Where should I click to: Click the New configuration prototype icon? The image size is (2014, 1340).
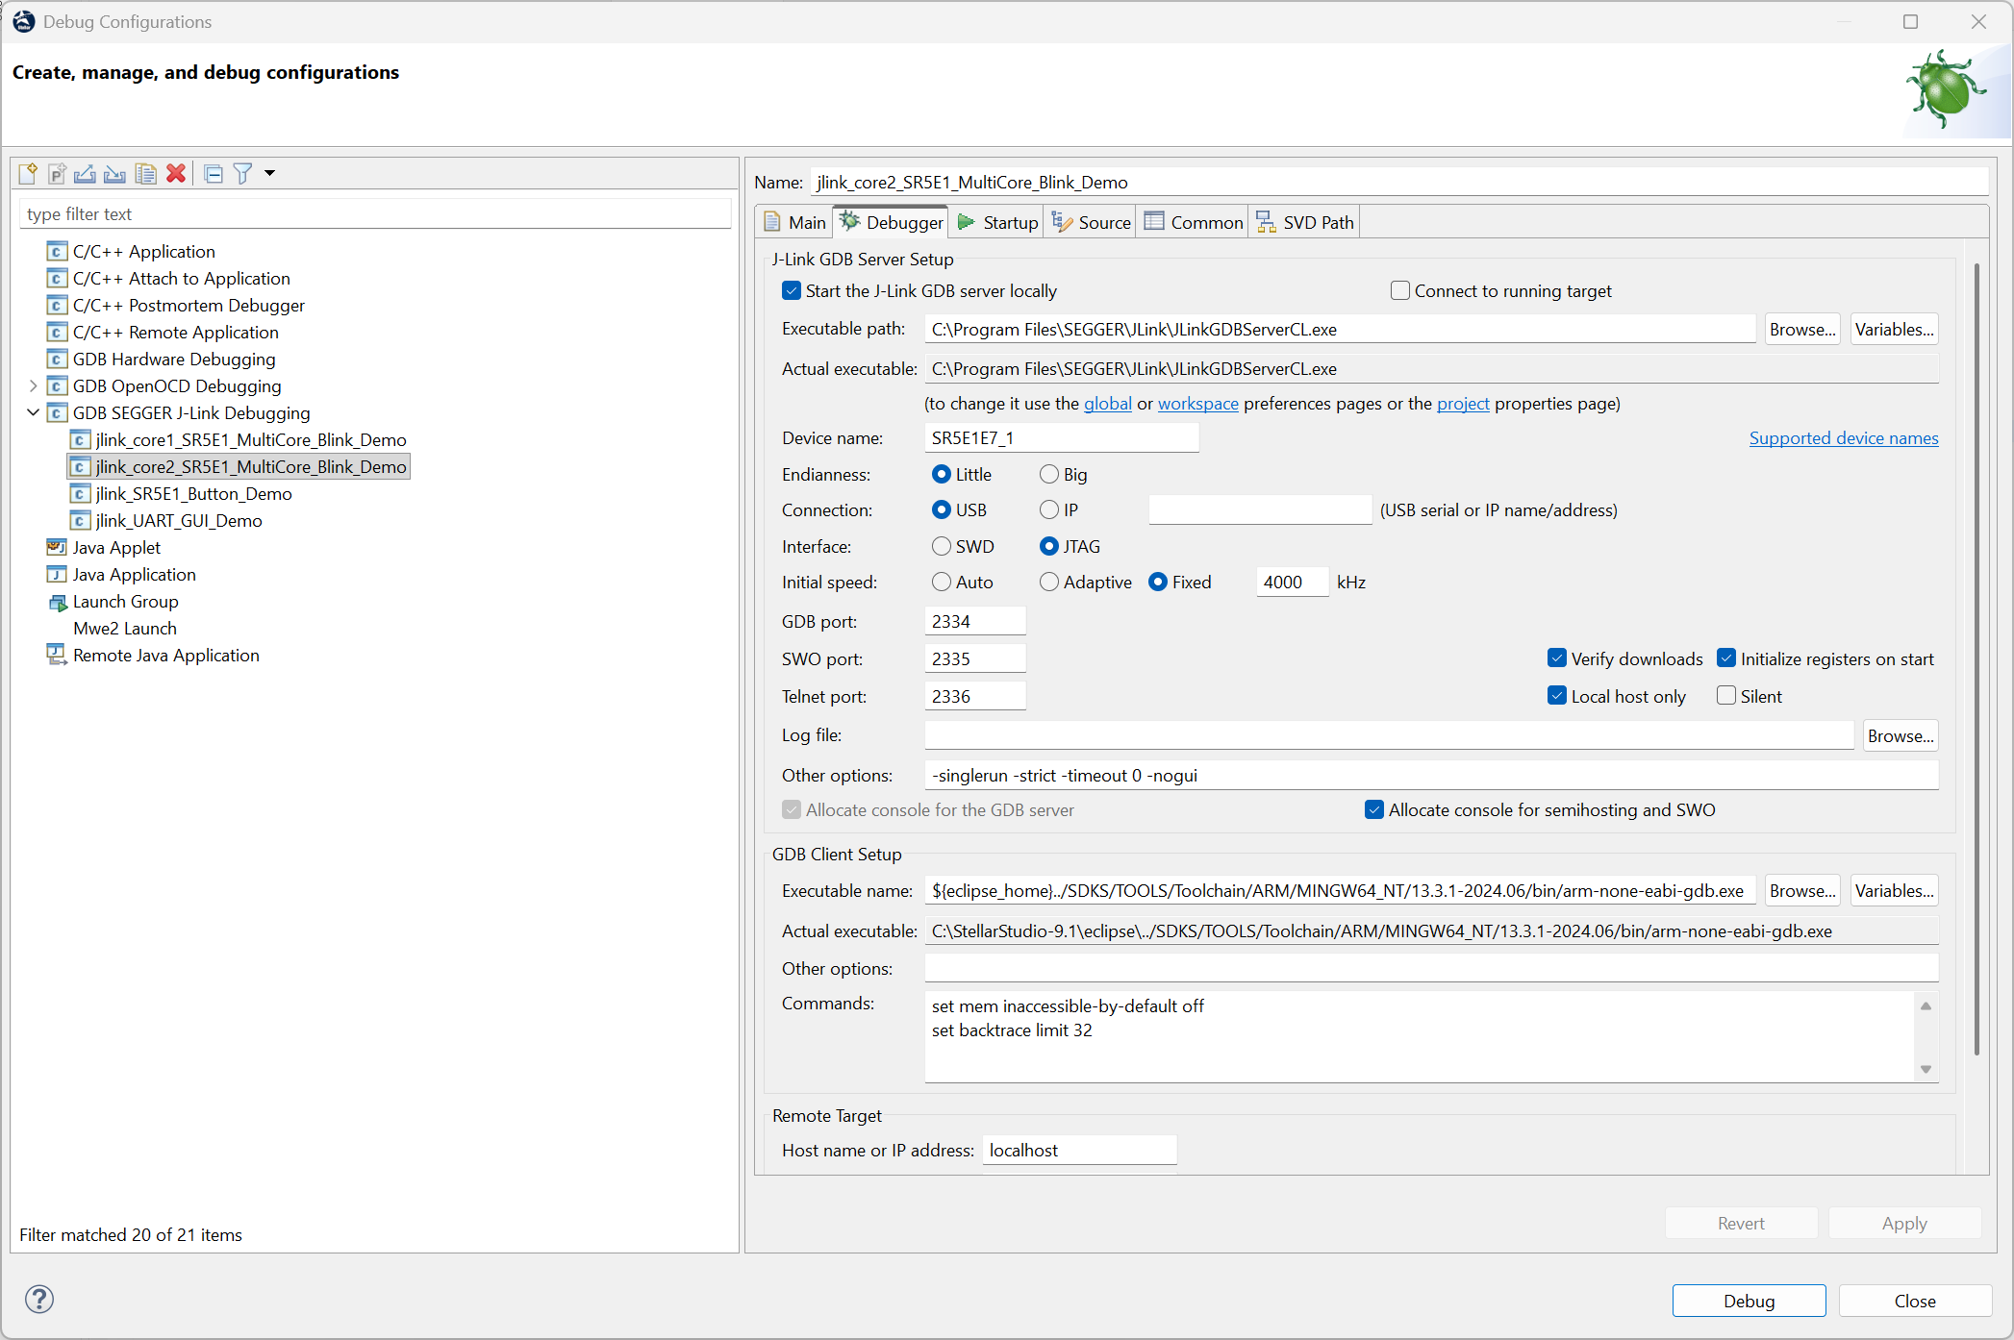point(57,174)
